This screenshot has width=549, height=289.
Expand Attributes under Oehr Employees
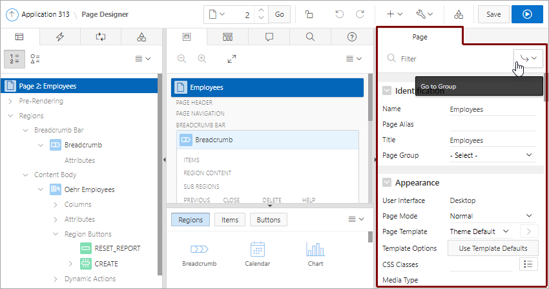(x=56, y=220)
